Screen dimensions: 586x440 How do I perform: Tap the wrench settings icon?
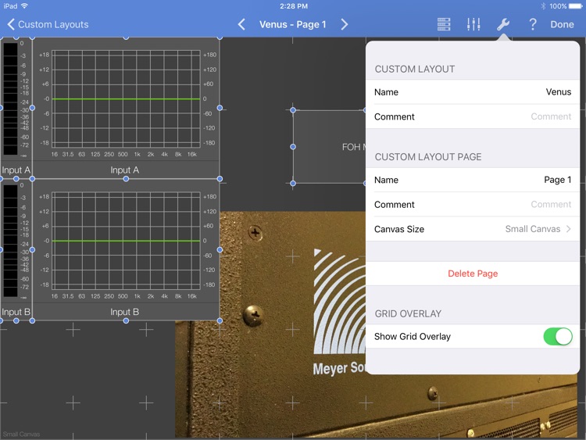tap(503, 24)
